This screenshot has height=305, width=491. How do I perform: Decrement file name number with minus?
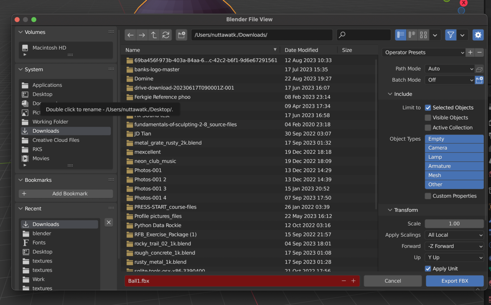(344, 281)
